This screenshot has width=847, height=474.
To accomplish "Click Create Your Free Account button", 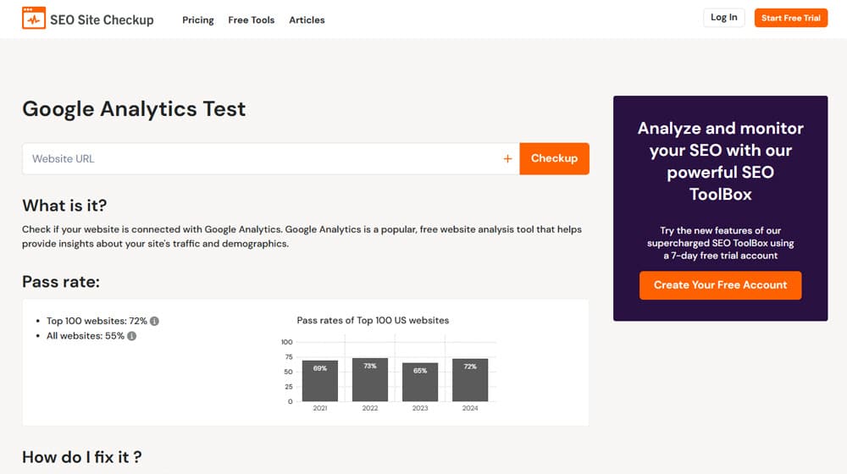I will coord(720,285).
